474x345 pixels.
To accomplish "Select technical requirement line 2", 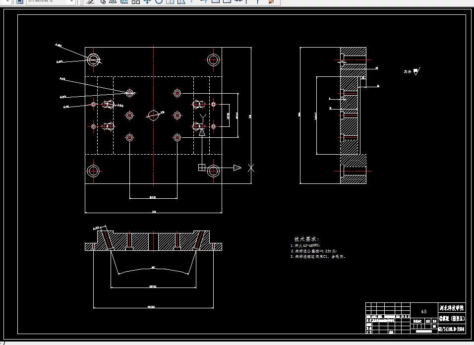I will (313, 251).
